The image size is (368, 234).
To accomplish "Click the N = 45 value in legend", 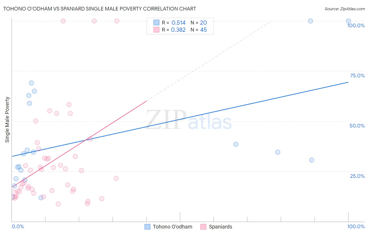I will coord(199,30).
